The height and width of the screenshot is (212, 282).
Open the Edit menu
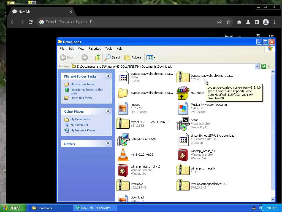click(x=71, y=49)
